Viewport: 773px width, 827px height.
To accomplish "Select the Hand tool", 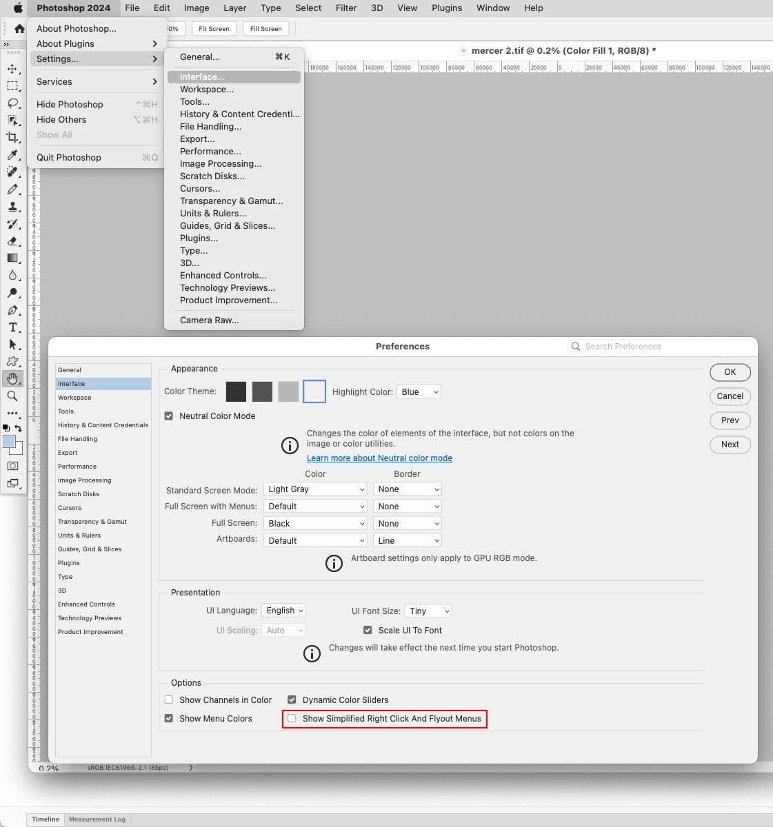I will tap(12, 378).
